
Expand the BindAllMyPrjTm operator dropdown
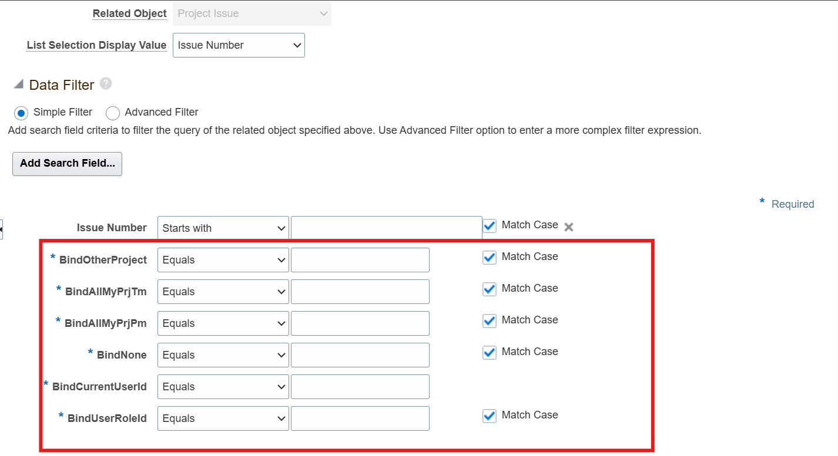(223, 292)
